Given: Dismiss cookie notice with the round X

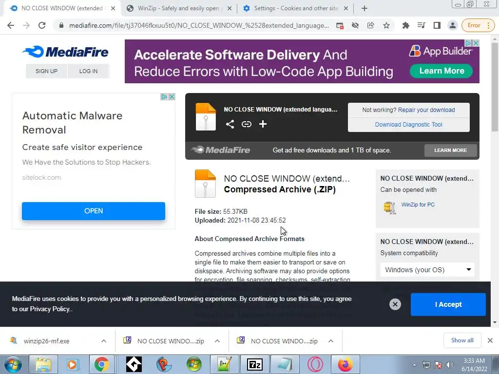Looking at the screenshot, I should click(x=395, y=304).
